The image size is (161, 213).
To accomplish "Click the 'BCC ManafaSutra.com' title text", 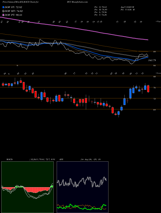I will tap(77, 2).
